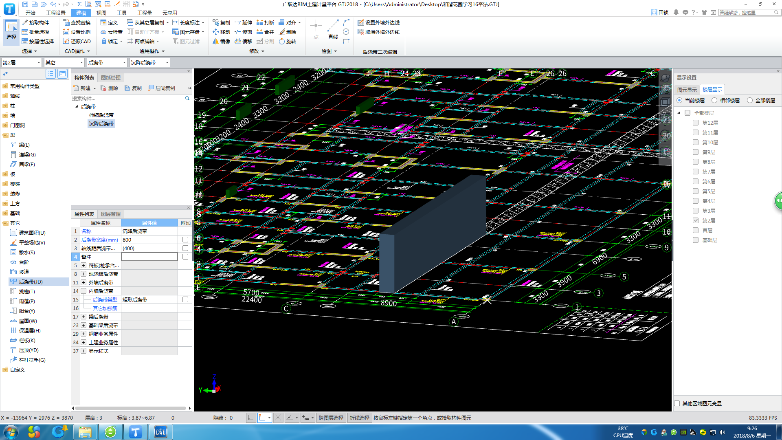This screenshot has width=782, height=440.
Task: Open 设置比例 set scale tool
Action: point(77,32)
